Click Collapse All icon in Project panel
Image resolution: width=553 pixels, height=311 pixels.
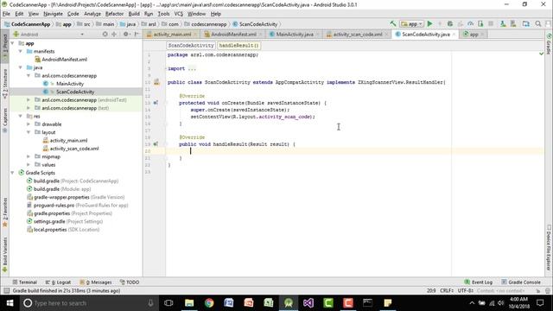114,35
